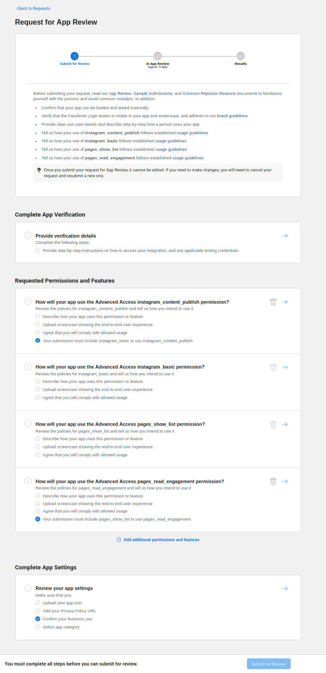This screenshot has width=326, height=673.
Task: Open the instagram_basic permission details arrow
Action: 285,367
